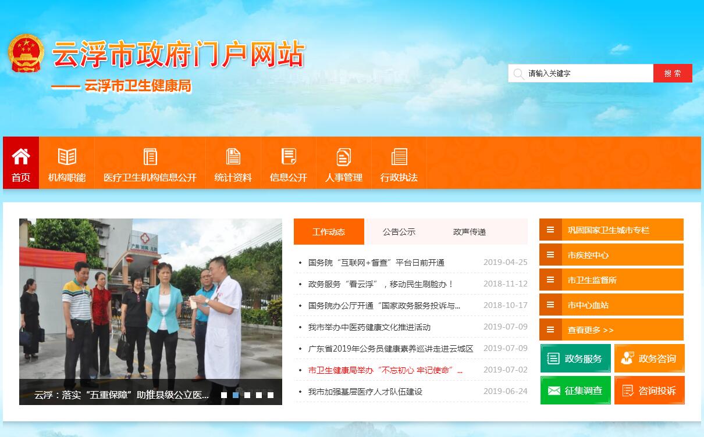Screen dimensions: 704x437
Task: Open news 我市举办中医药健康文化推进活动
Action: tap(369, 327)
